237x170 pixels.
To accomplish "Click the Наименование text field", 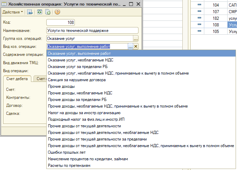I will (x=92, y=31).
